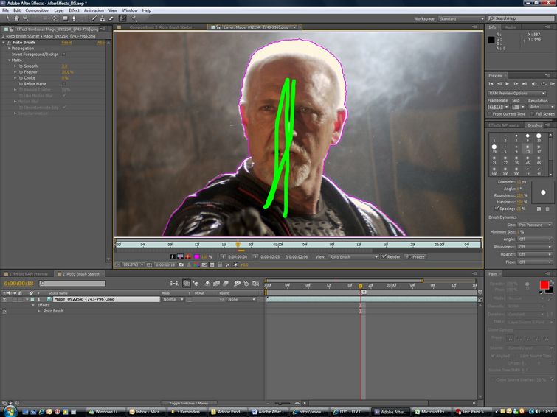The width and height of the screenshot is (557, 417).
Task: Select the Rectangle shape tool
Action: pyautogui.click(x=66, y=18)
